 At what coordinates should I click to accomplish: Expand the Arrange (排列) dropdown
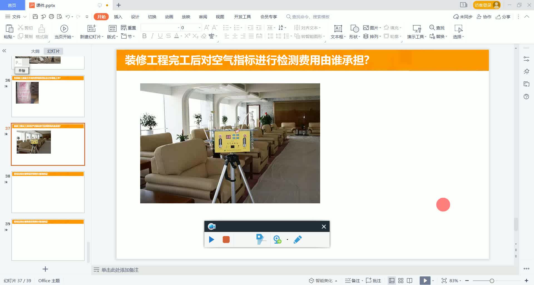coord(380,36)
